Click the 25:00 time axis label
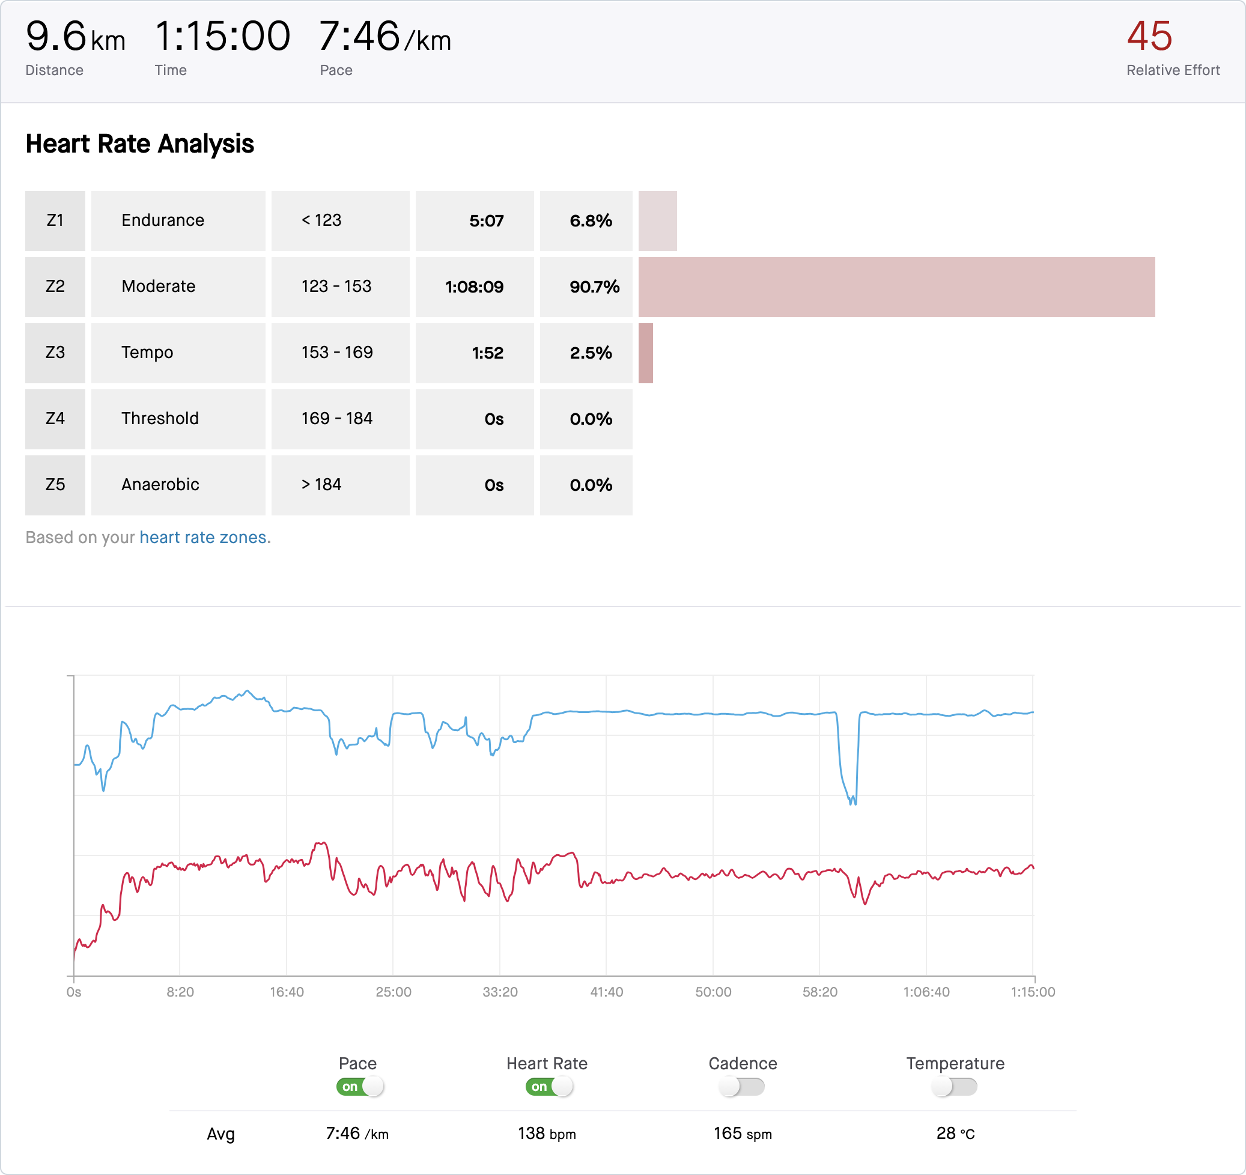1246x1175 pixels. pos(393,991)
